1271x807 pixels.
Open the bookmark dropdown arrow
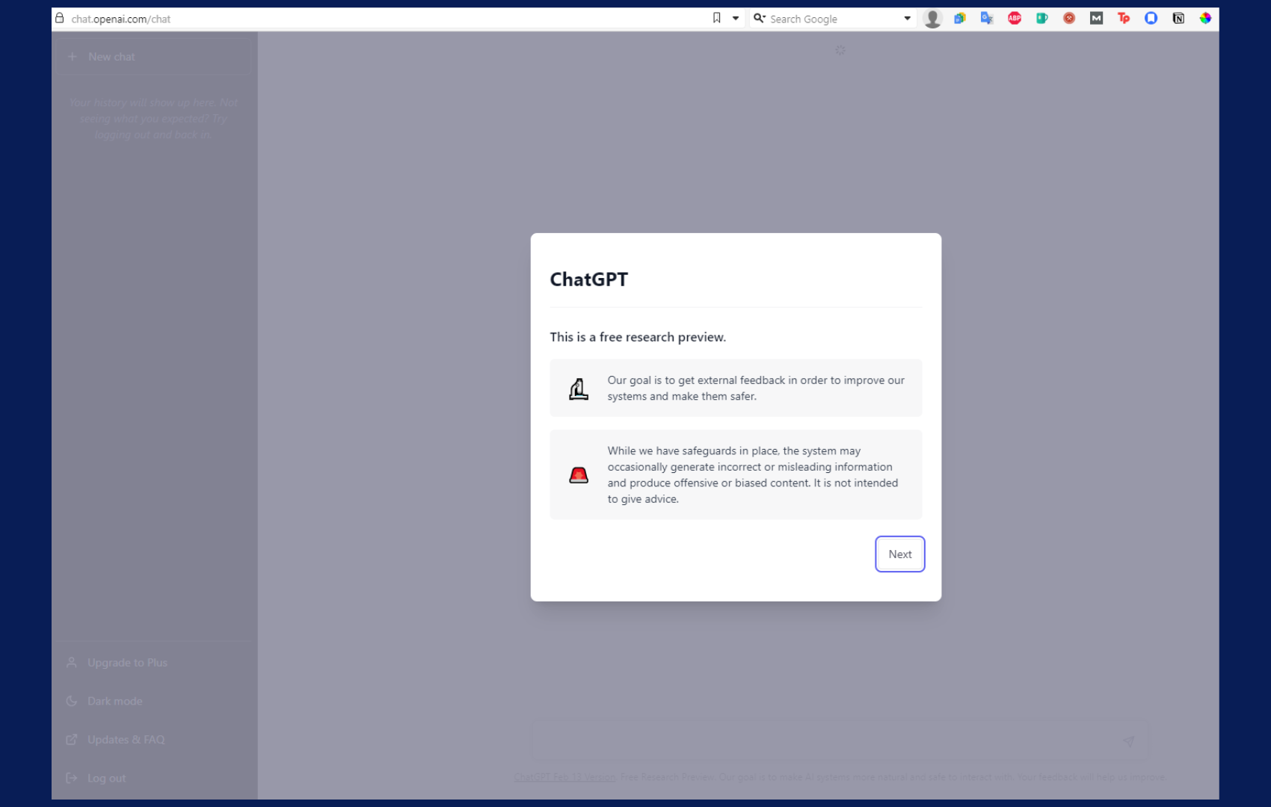point(736,18)
